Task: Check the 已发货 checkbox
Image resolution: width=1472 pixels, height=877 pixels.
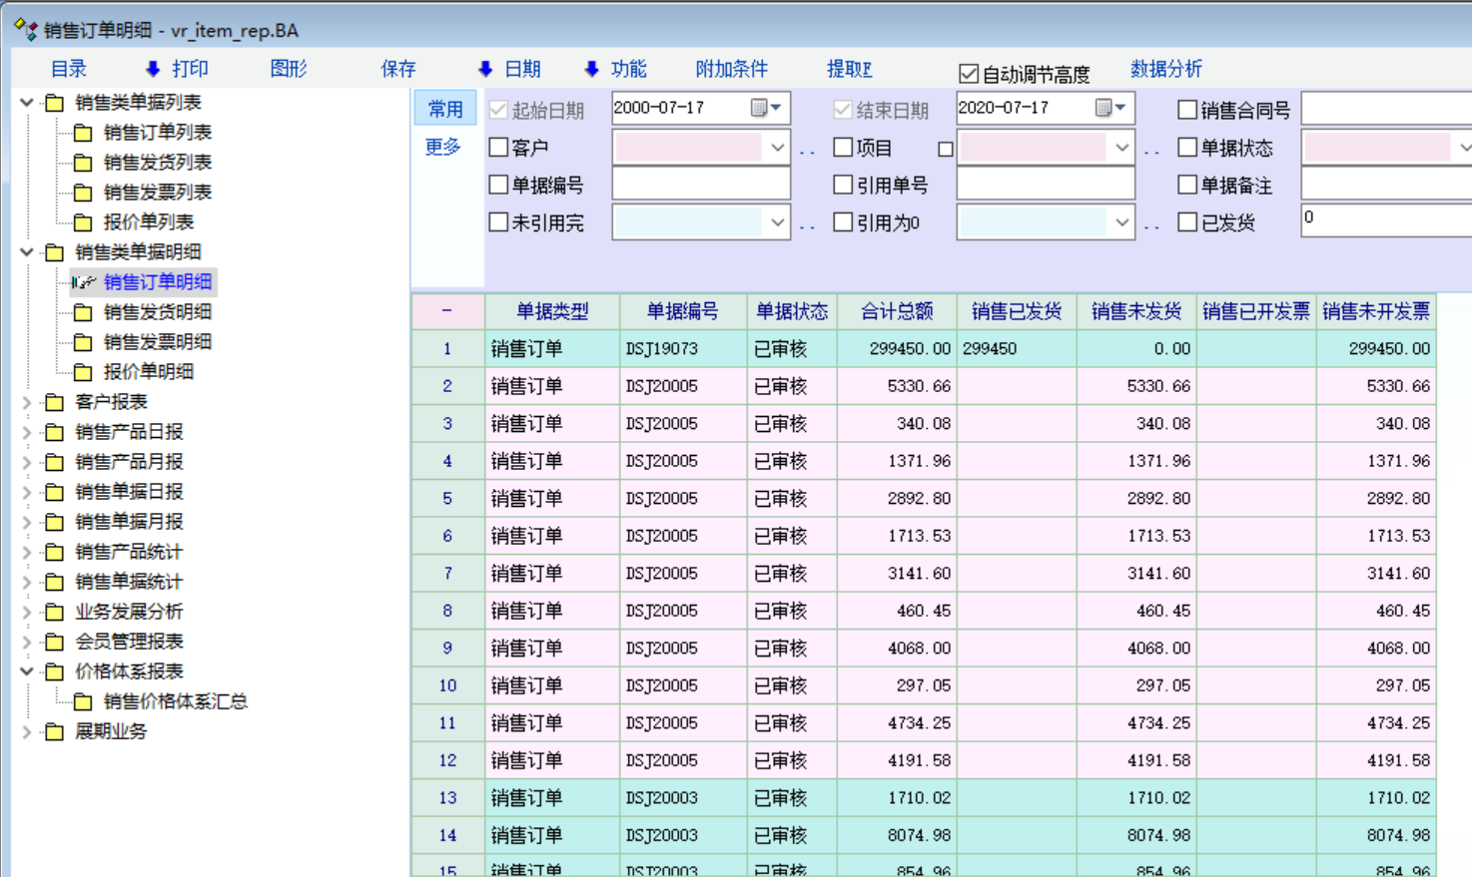Action: tap(1187, 222)
